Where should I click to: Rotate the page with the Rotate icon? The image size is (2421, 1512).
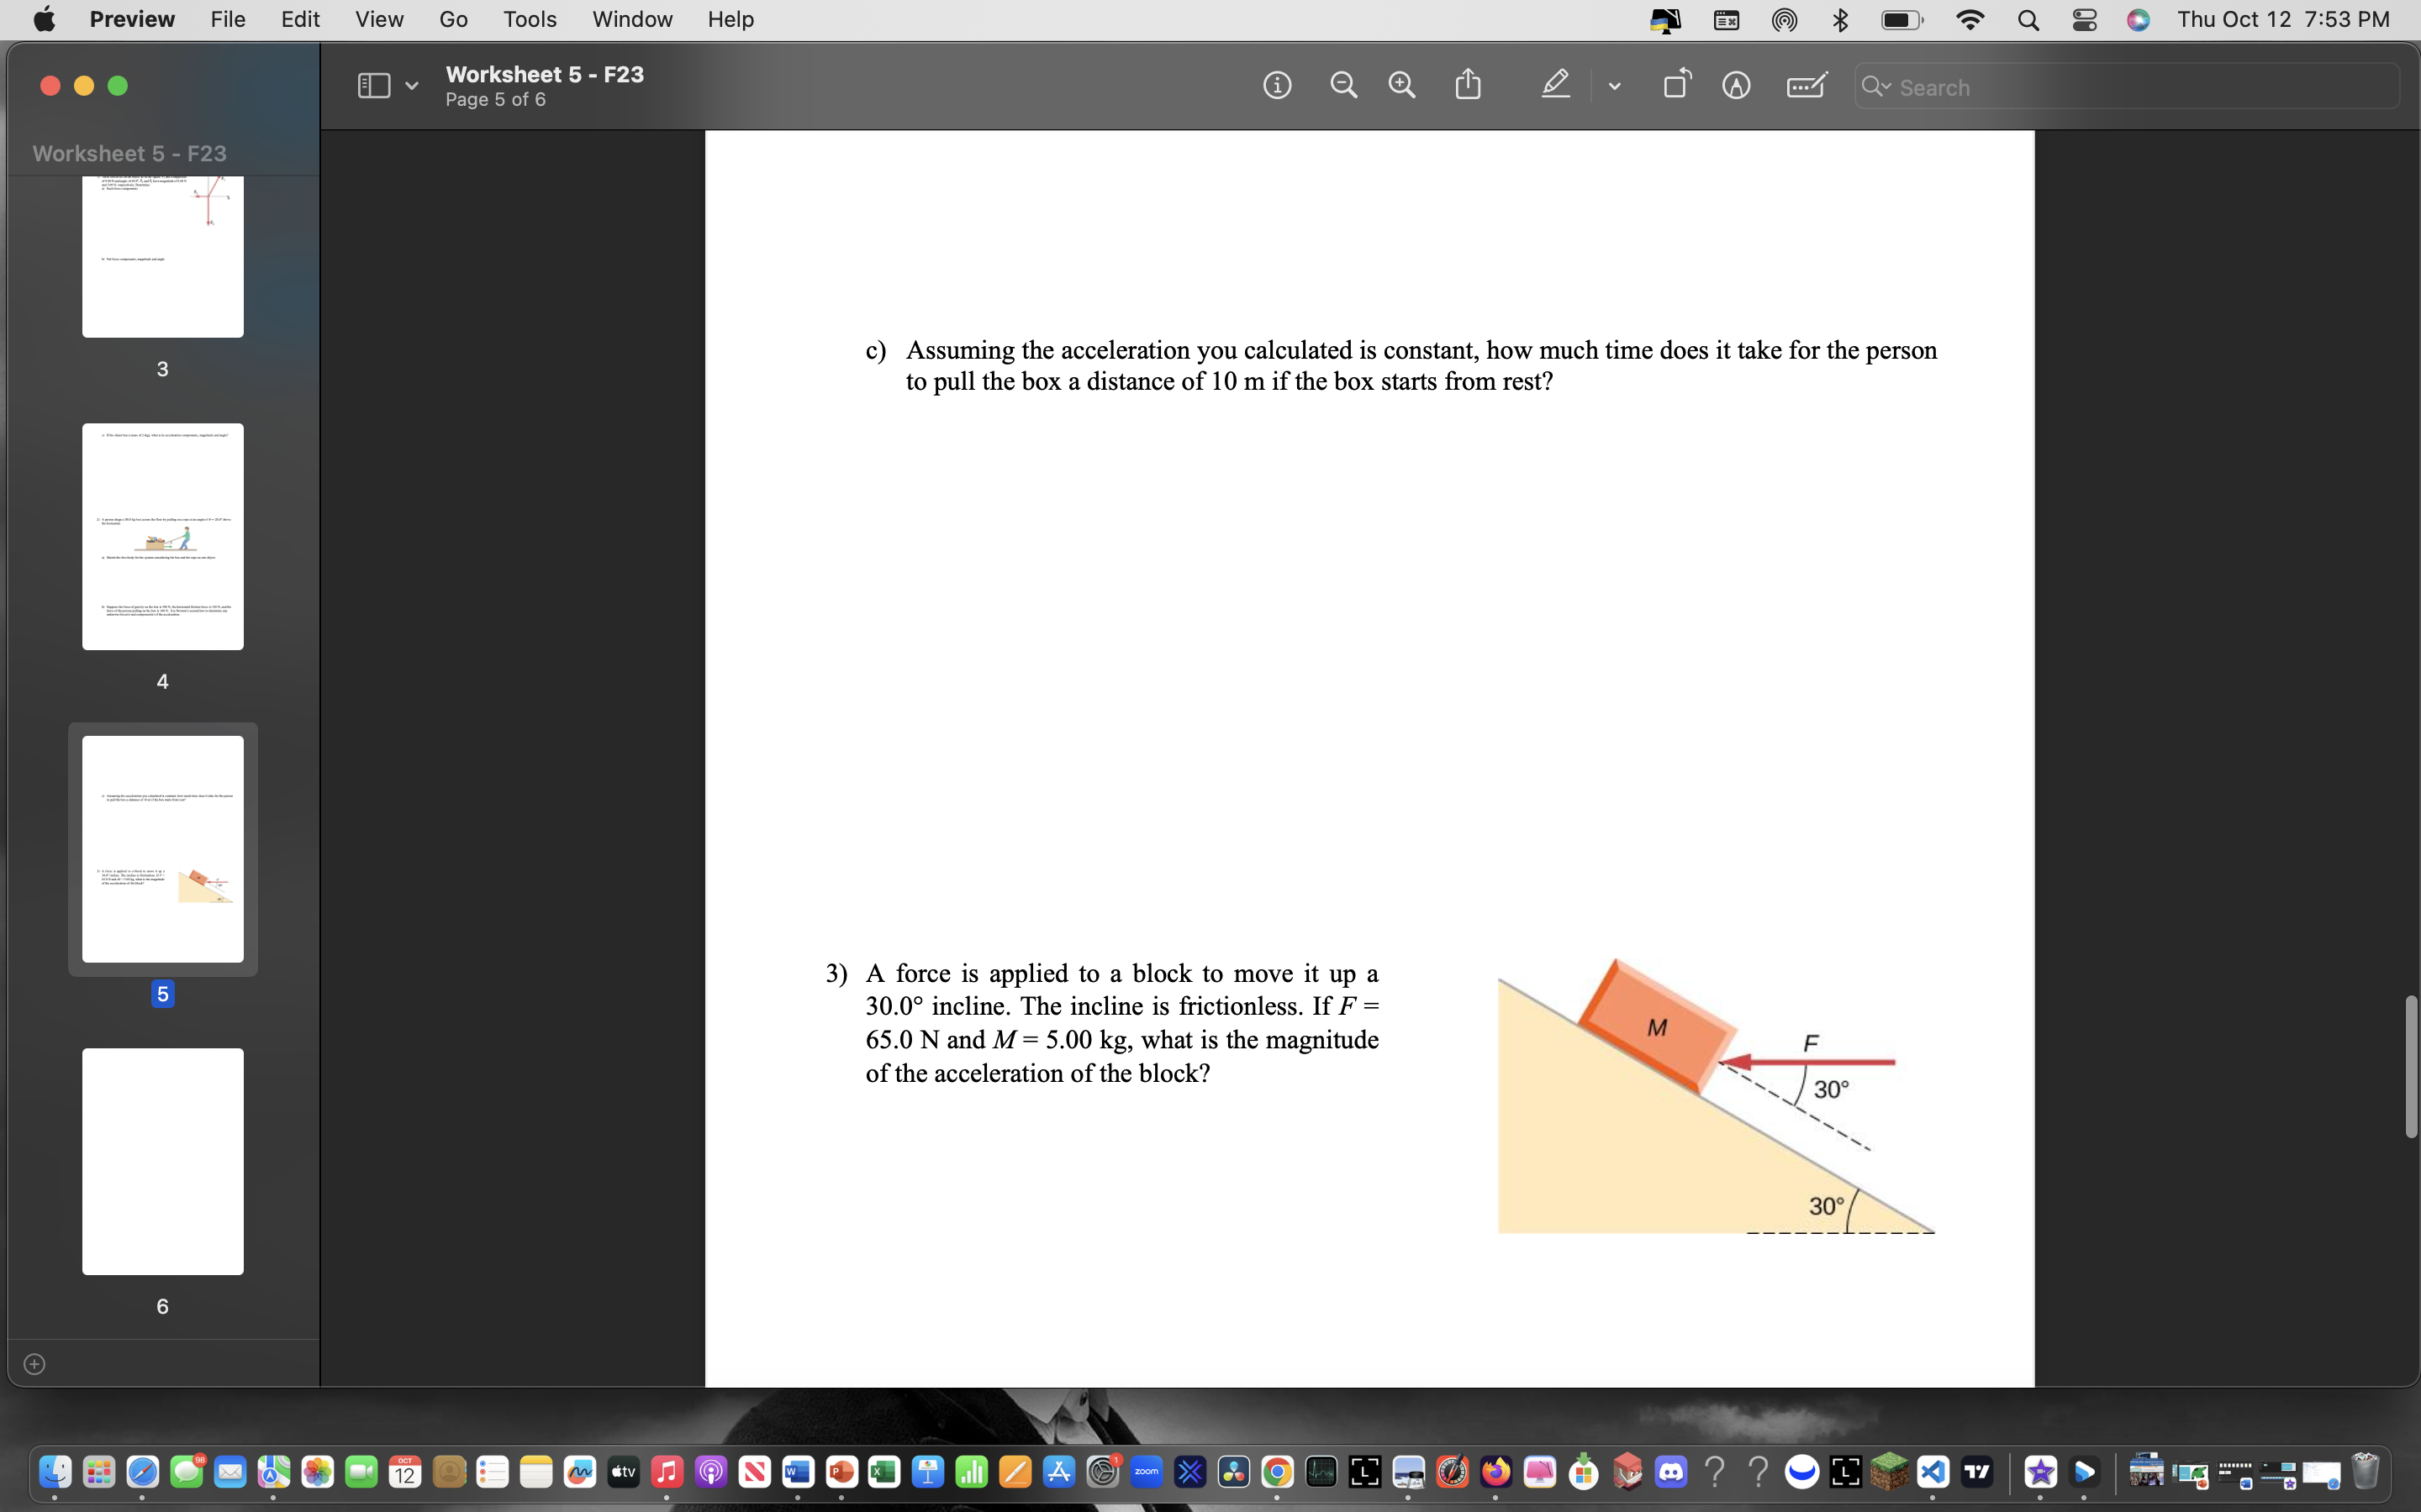[1677, 85]
